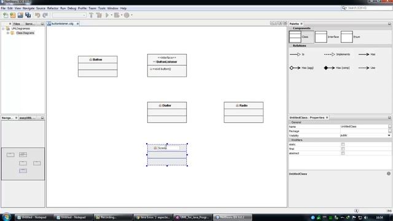This screenshot has width=393, height=221.
Task: Minimize the Palette panel
Action: click(389, 24)
